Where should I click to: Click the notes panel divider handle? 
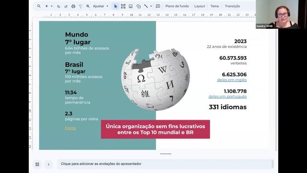coord(165,154)
